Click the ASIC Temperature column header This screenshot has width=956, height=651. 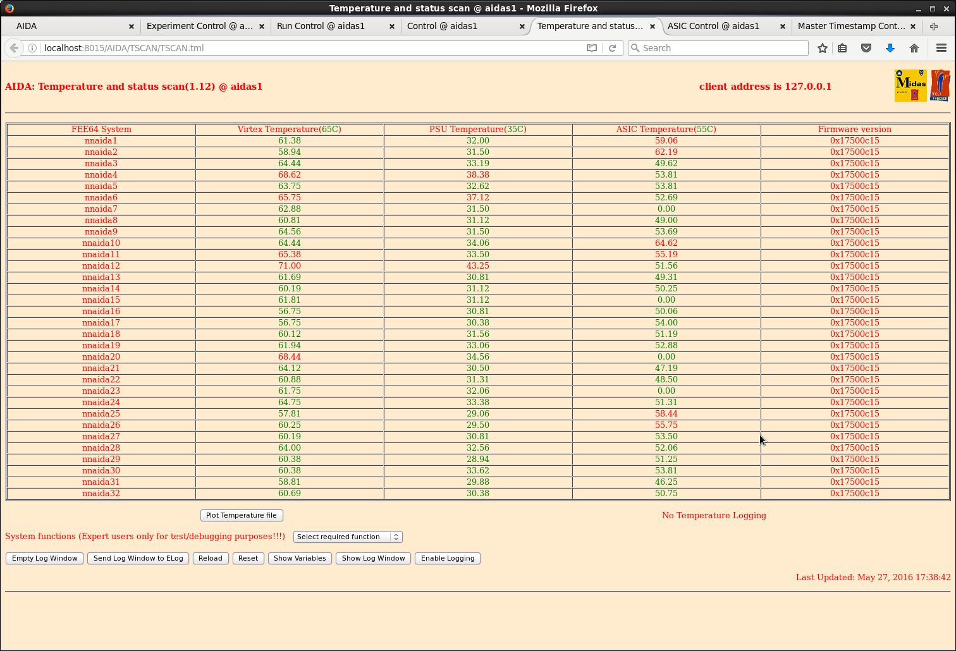tap(666, 130)
